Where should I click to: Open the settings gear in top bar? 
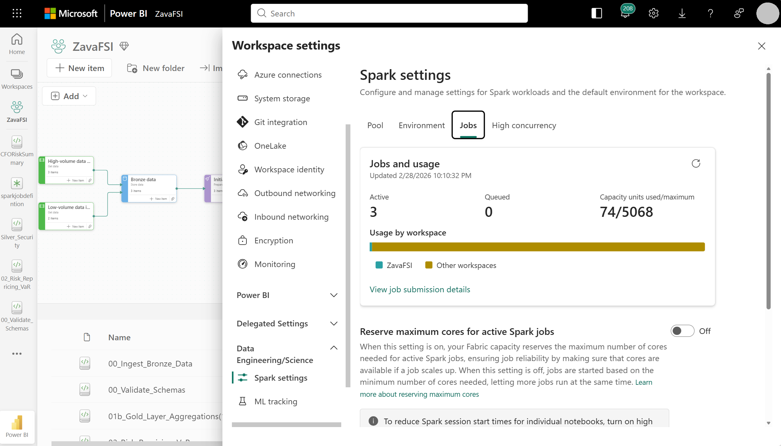pyautogui.click(x=653, y=13)
